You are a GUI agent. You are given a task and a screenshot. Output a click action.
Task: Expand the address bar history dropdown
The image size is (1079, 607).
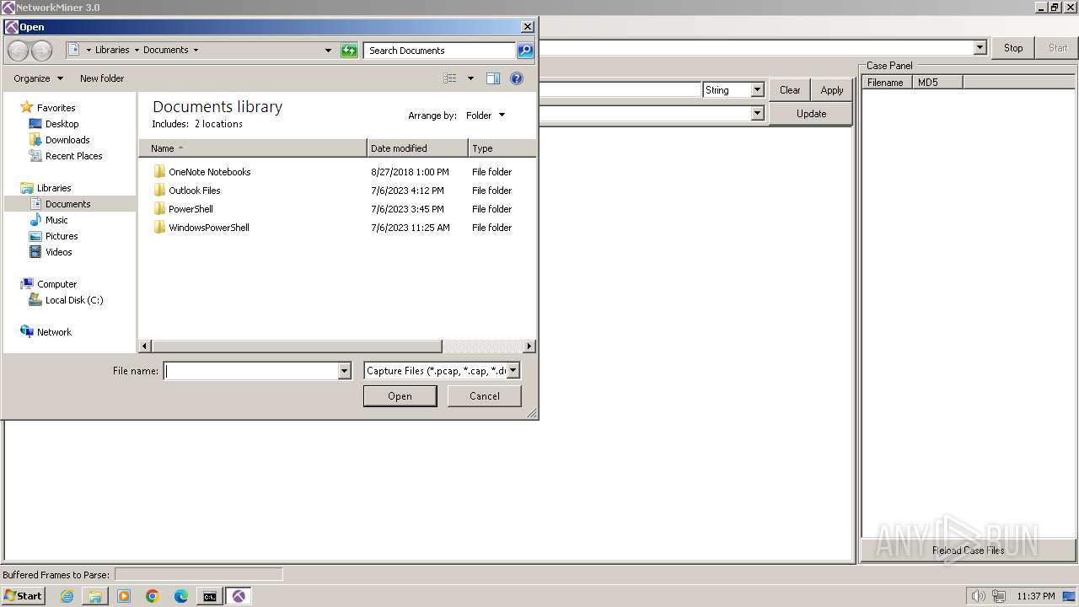point(329,51)
